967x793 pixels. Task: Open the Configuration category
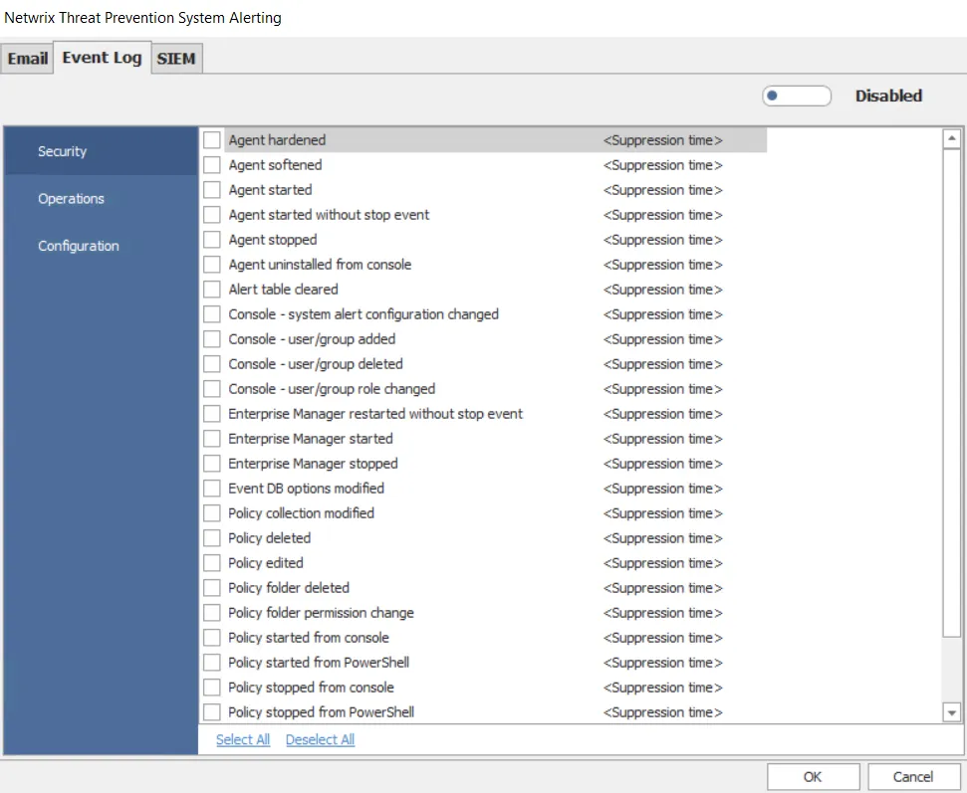coord(79,246)
